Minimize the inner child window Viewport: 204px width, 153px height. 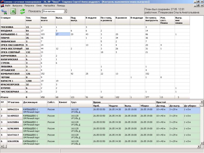click(195, 5)
